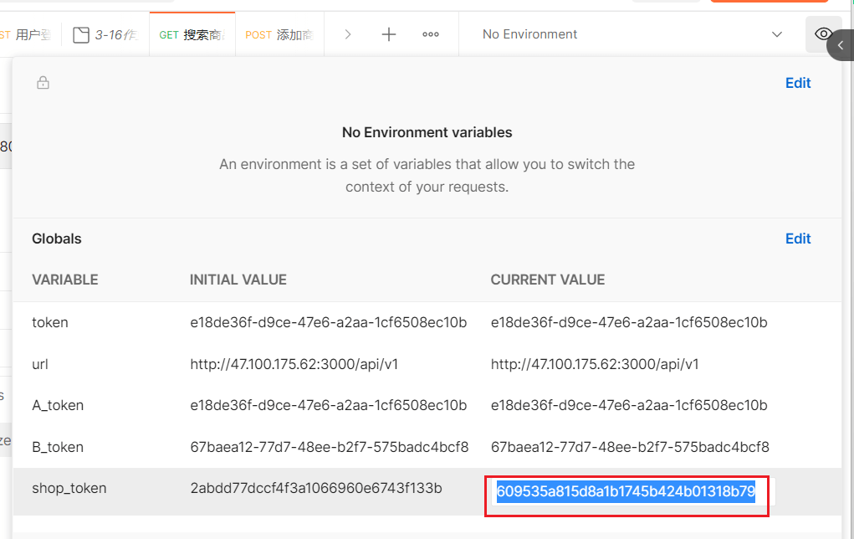Click the INITIAL VALUE column header
This screenshot has height=539, width=854.
238,280
